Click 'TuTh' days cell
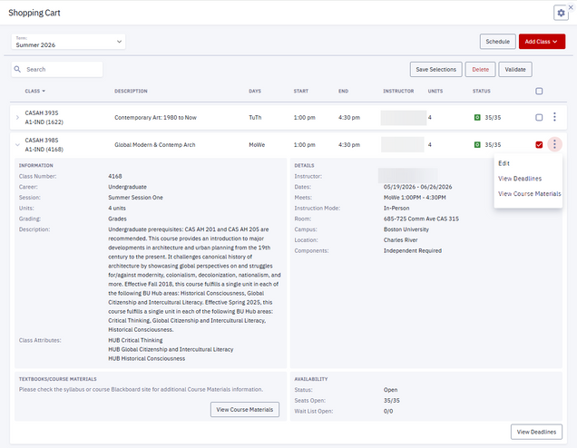The width and height of the screenshot is (577, 448). (x=255, y=117)
